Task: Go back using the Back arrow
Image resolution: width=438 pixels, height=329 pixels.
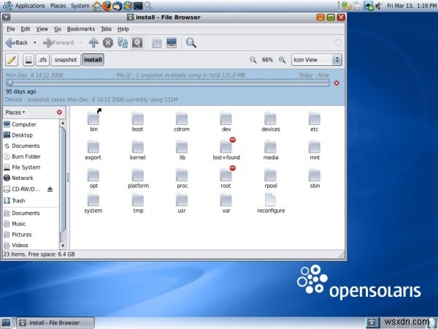Action: 17,43
